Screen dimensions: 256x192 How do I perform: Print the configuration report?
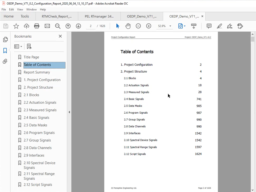[37, 26]
